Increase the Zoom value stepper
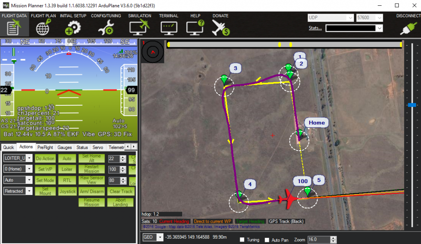 (333, 238)
